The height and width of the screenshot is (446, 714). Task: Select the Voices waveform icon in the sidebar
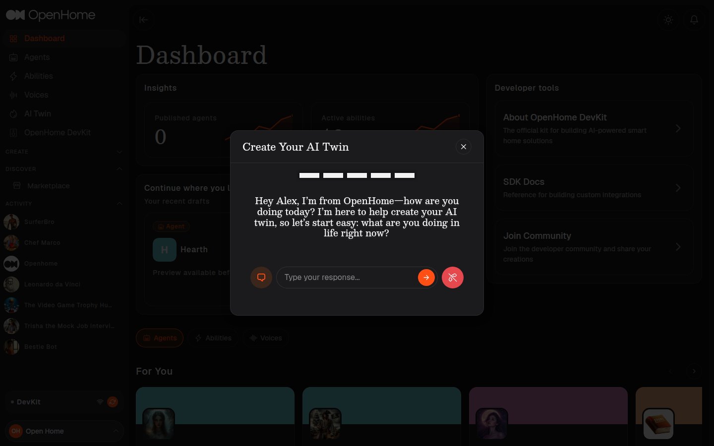13,95
